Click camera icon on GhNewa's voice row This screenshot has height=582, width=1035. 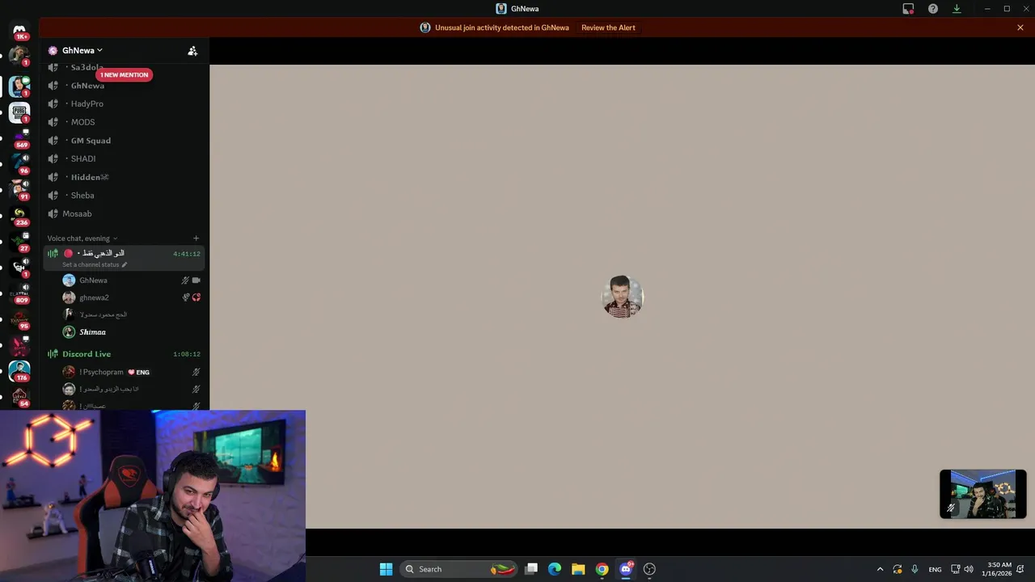(196, 280)
